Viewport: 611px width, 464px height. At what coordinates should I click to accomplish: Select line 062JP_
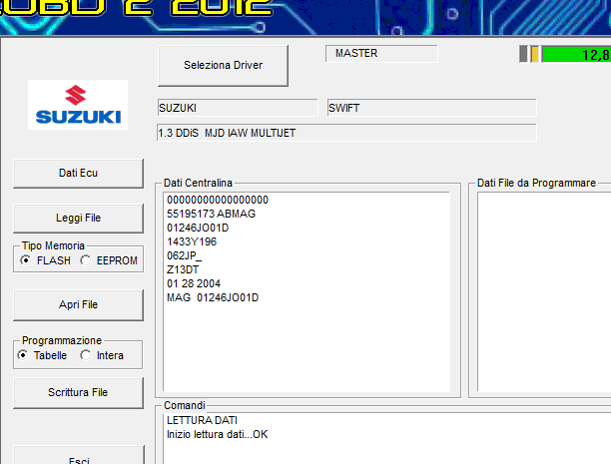pyautogui.click(x=185, y=256)
